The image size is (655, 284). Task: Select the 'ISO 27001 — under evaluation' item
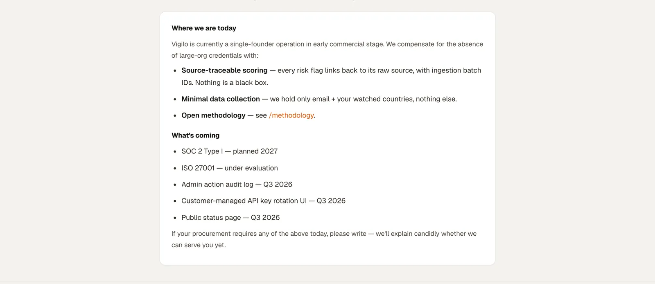click(x=230, y=168)
